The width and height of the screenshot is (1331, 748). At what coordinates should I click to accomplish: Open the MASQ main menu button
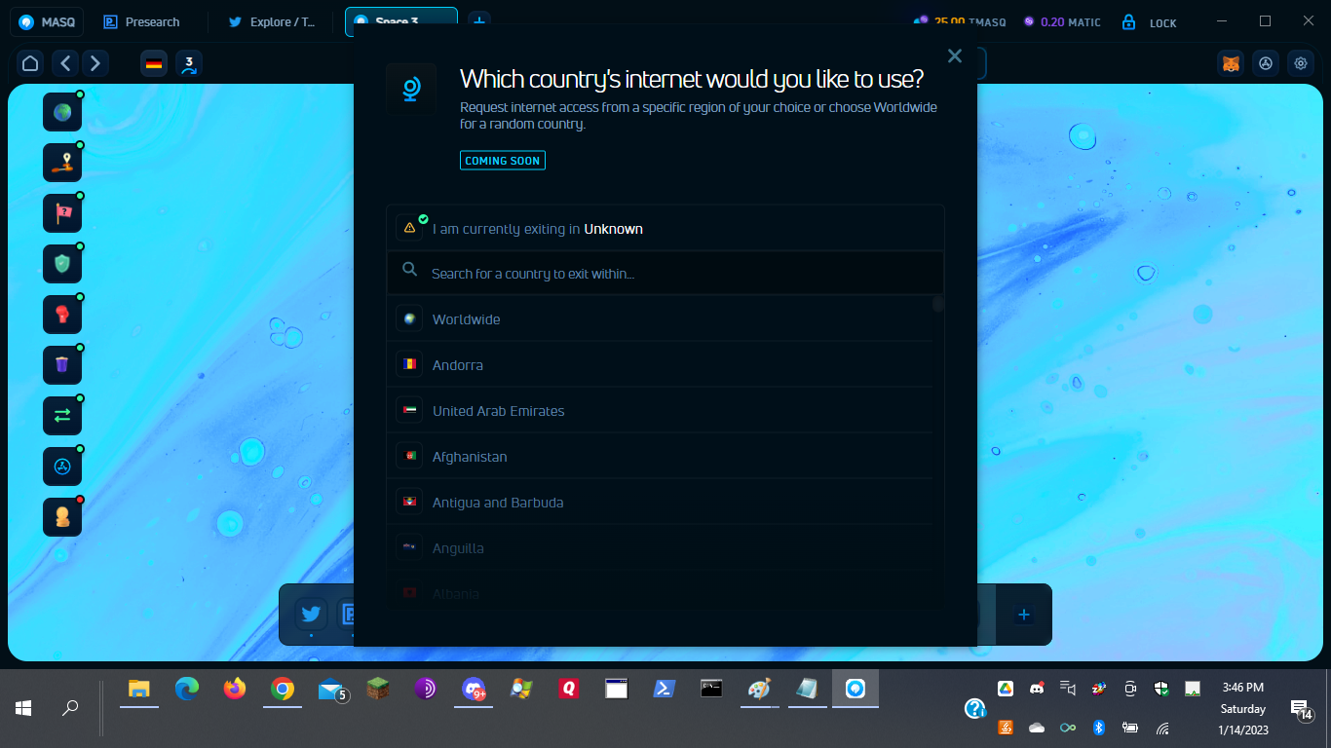(x=47, y=22)
